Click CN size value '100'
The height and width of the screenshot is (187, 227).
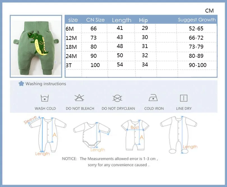coord(95,65)
